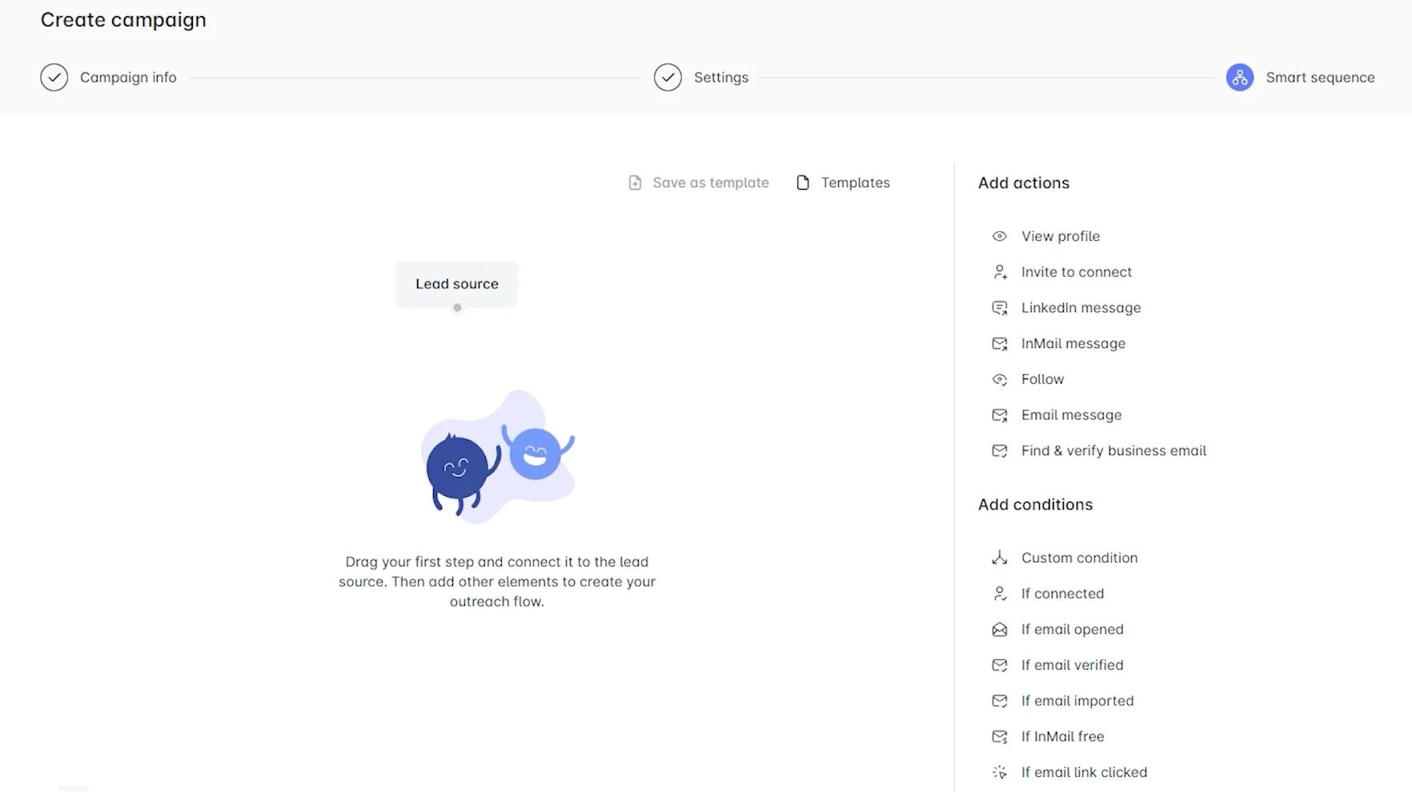
Task: Click the Find & verify business email icon
Action: coord(999,451)
